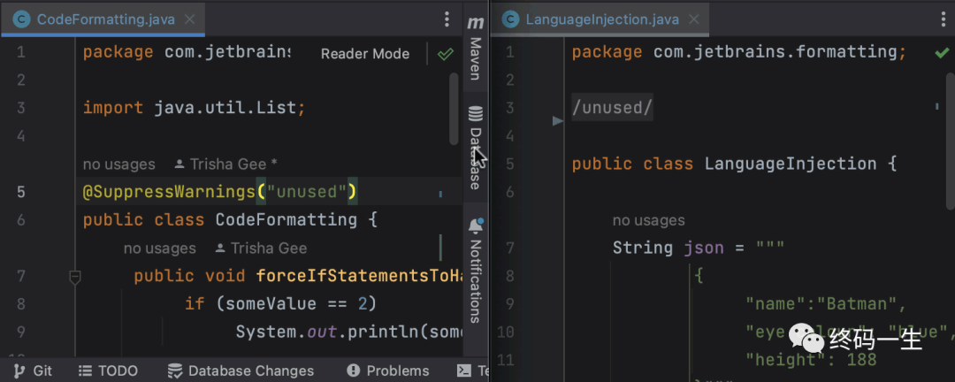Viewport: 955px width, 382px height.
Task: Click the "height": 188 JSON line
Action: click(x=811, y=360)
